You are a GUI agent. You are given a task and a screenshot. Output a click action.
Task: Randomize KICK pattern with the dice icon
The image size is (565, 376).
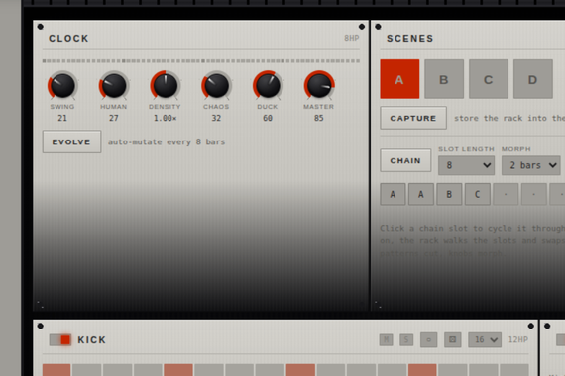pyautogui.click(x=453, y=339)
